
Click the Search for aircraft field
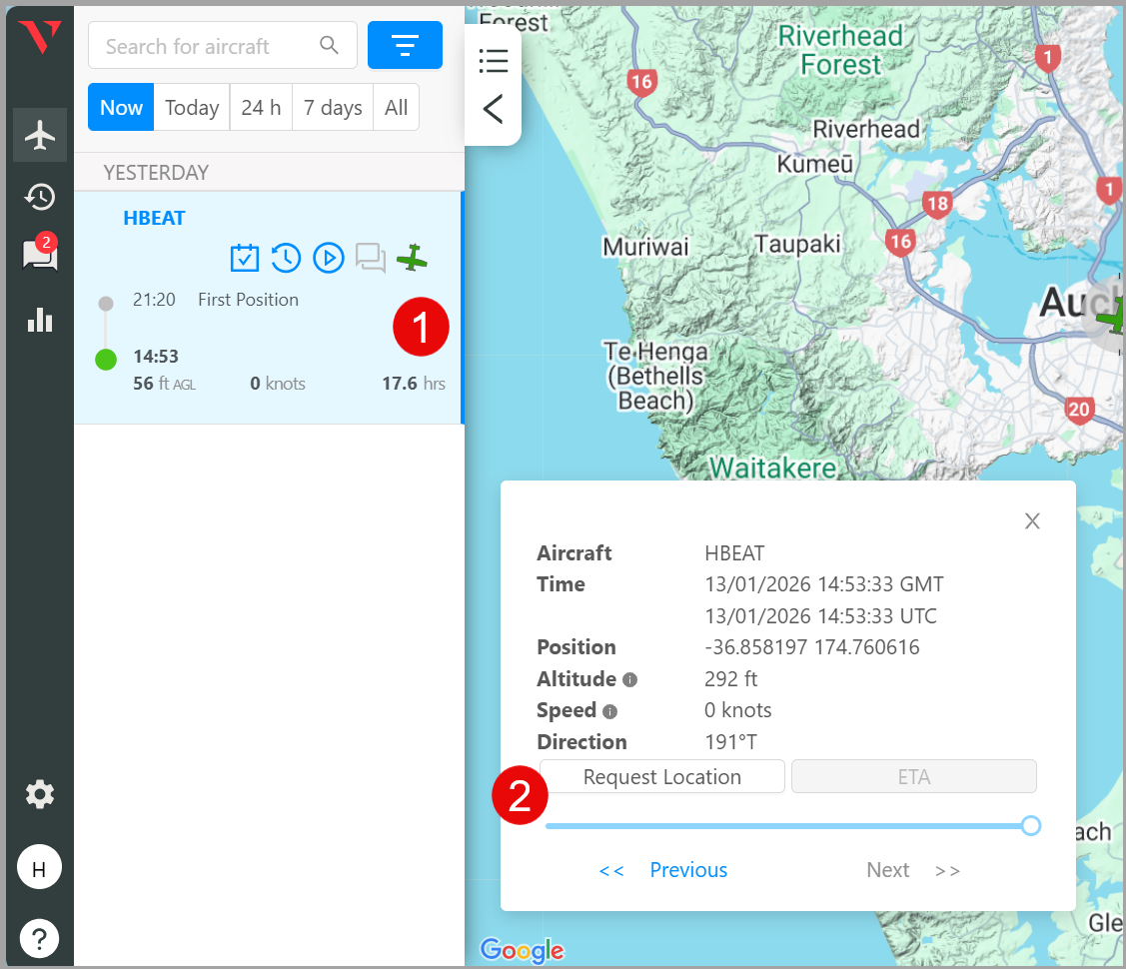210,46
